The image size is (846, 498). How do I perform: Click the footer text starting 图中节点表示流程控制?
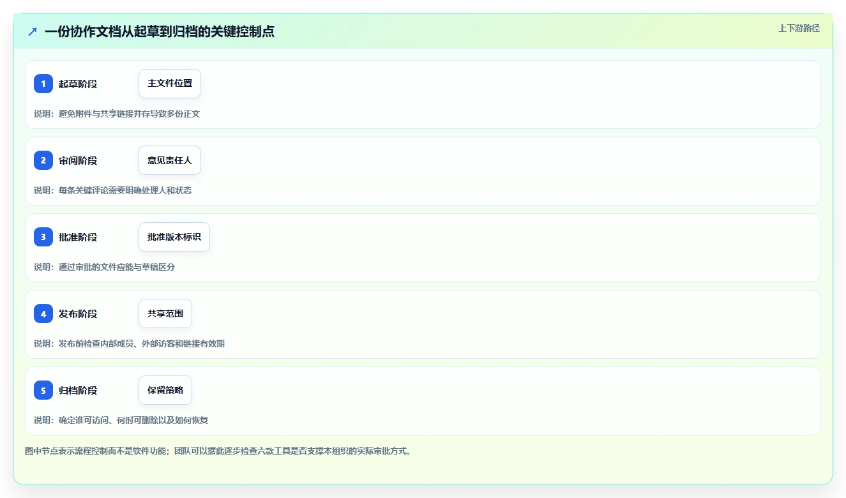218,451
